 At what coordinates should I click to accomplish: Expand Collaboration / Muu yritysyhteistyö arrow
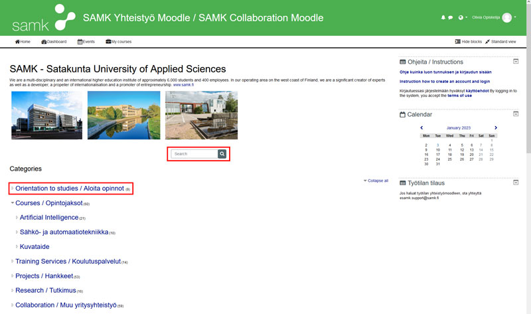tap(12, 305)
